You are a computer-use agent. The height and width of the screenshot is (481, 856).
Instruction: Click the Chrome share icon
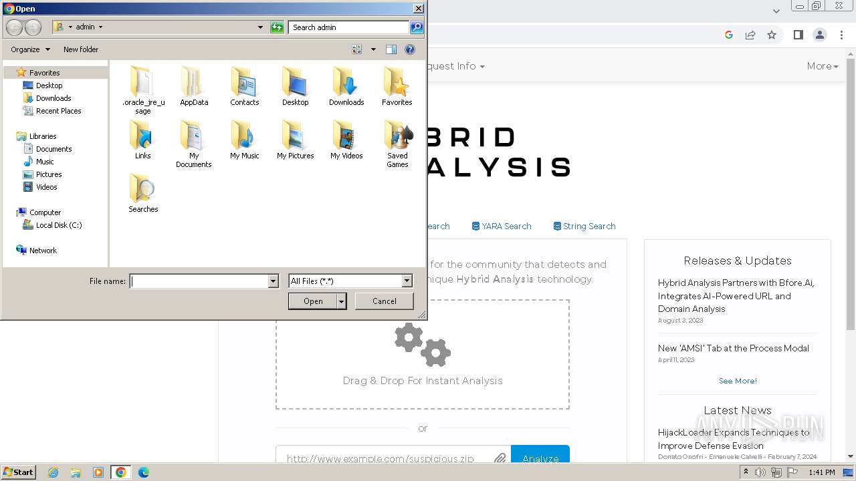coord(750,35)
